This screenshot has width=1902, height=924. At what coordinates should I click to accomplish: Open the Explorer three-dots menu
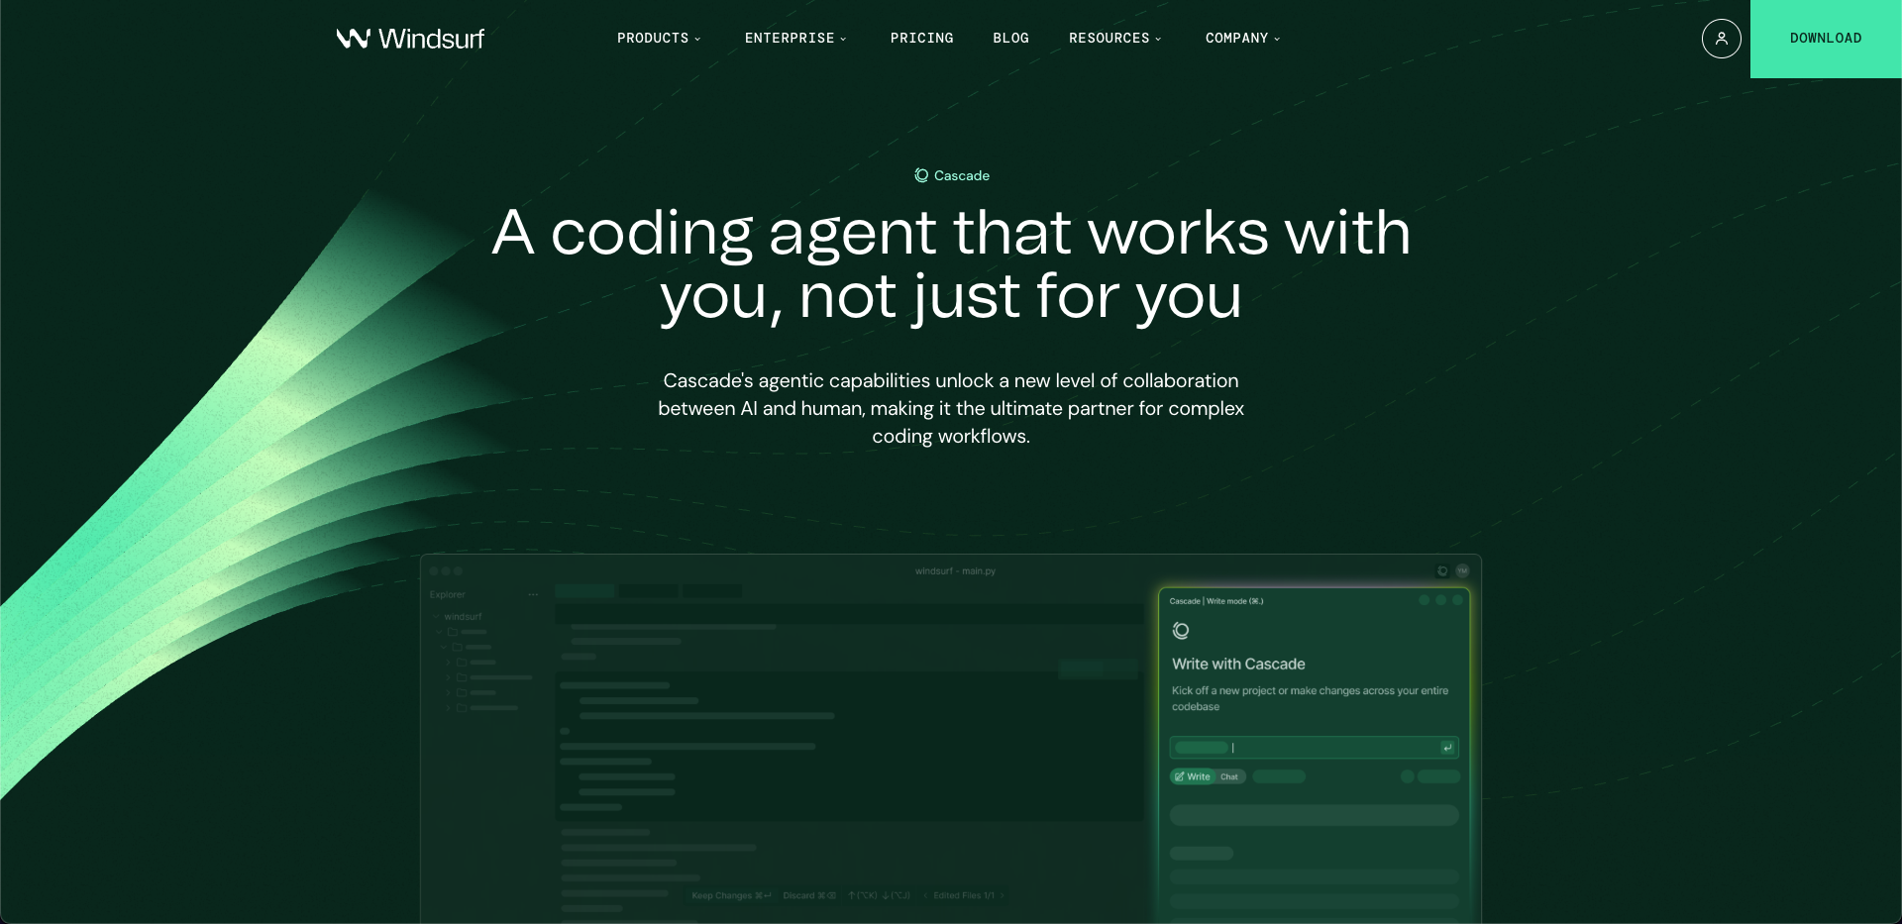(x=533, y=595)
